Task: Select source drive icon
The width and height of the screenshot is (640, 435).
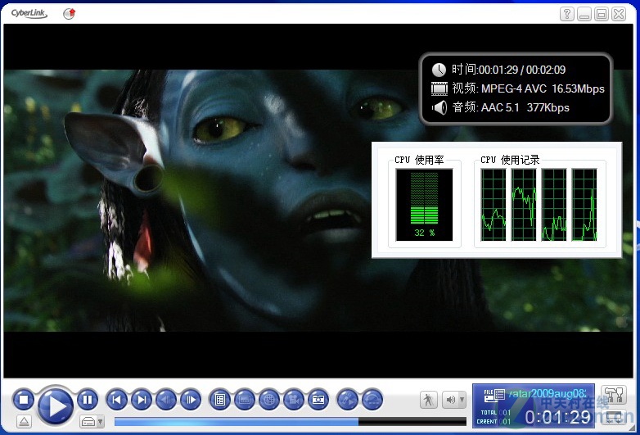Action: (x=88, y=422)
